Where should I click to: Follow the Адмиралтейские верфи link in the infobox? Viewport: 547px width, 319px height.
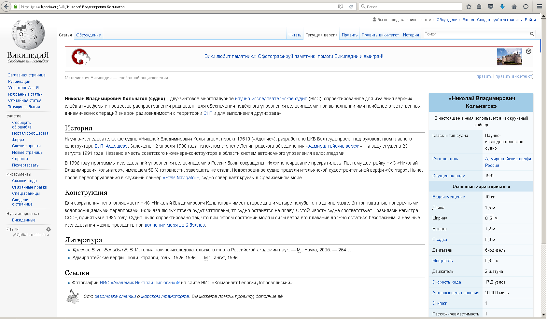[508, 159]
